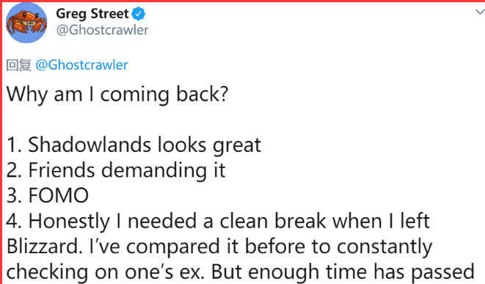The height and width of the screenshot is (284, 485).
Task: Click the line 'Shadowlands looks great'
Action: coord(134,145)
